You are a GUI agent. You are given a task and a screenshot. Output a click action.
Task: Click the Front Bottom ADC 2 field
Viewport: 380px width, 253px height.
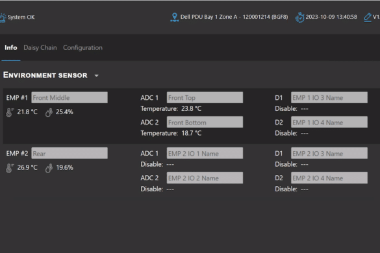pos(205,122)
